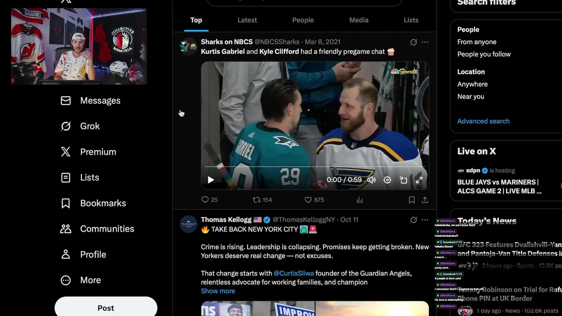Screen dimensions: 562x316
Task: Open the Mar 8, 2021 post timestamp
Action: 323,42
